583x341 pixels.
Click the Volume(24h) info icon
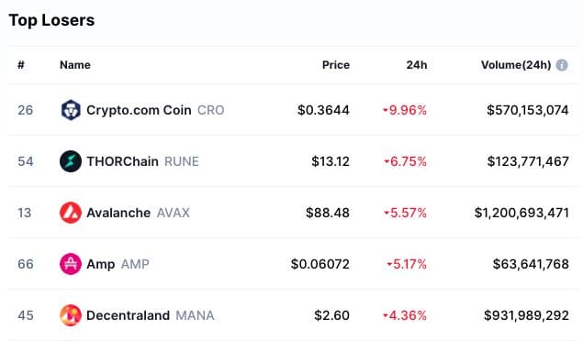click(x=562, y=65)
